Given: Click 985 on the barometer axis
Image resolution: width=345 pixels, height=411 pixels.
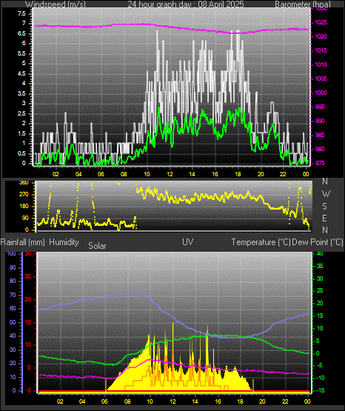Looking at the screenshot, I should pos(320,135).
